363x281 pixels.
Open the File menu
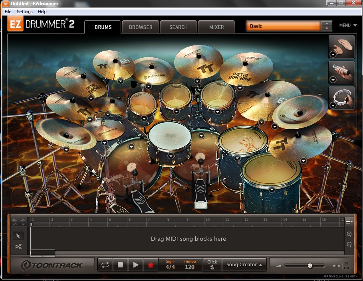click(8, 12)
